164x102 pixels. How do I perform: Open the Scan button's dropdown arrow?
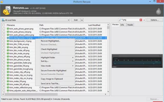(x=82, y=20)
